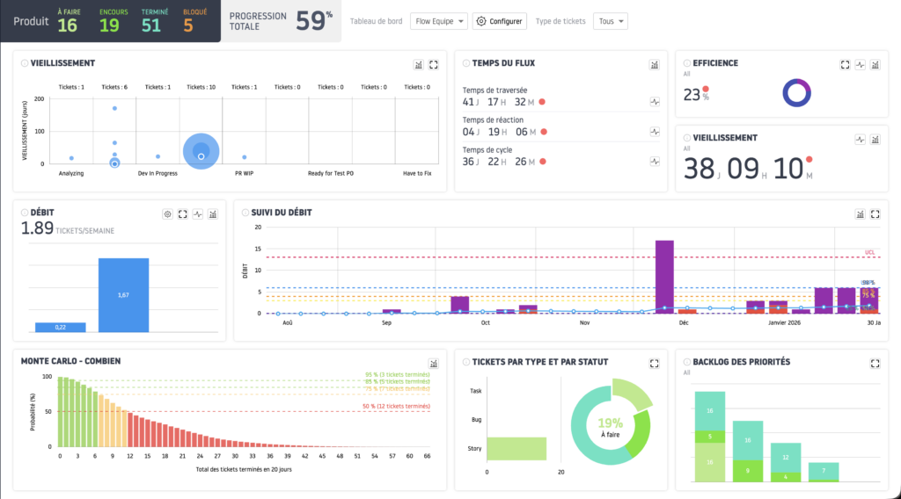901x499 pixels.
Task: Open chart icon in Monte Carlo widget
Action: tap(434, 363)
